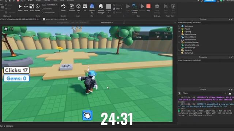Viewport: 234px width, 131px height.
Task: Focus the Run a command bar
Action: (88, 126)
